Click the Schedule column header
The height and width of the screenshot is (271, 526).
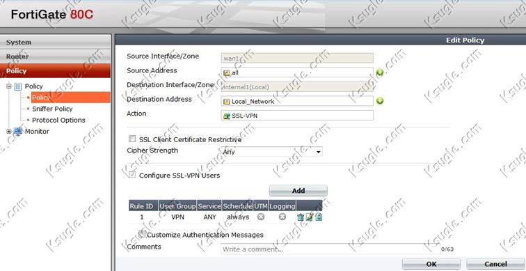point(237,206)
